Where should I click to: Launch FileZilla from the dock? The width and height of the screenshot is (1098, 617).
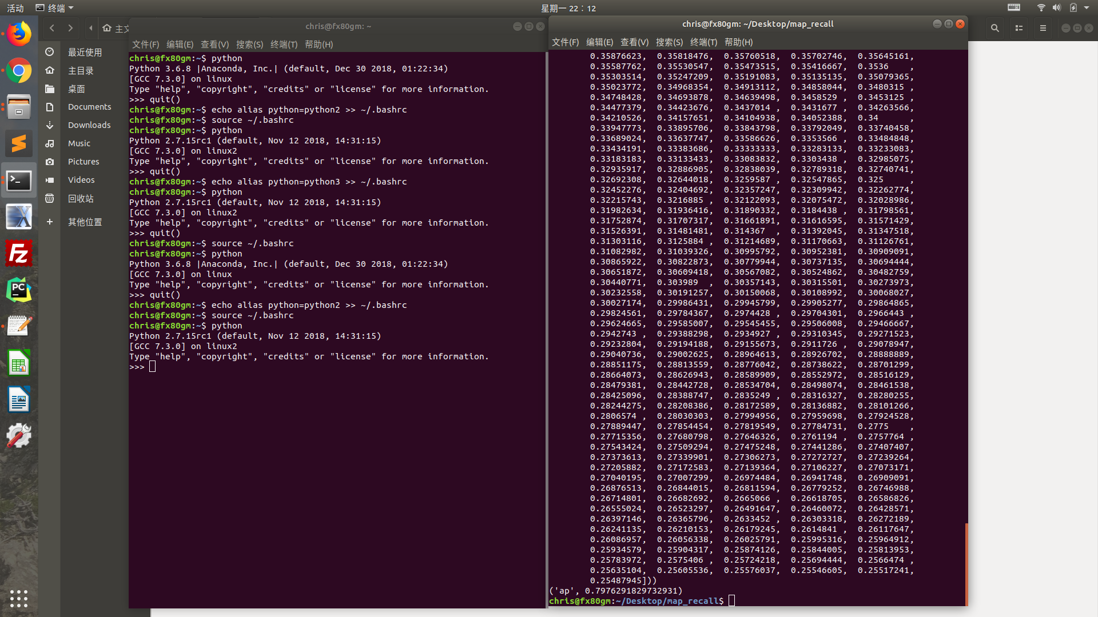[19, 253]
